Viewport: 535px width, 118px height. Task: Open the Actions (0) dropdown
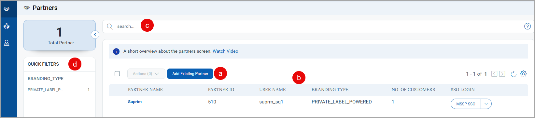146,74
